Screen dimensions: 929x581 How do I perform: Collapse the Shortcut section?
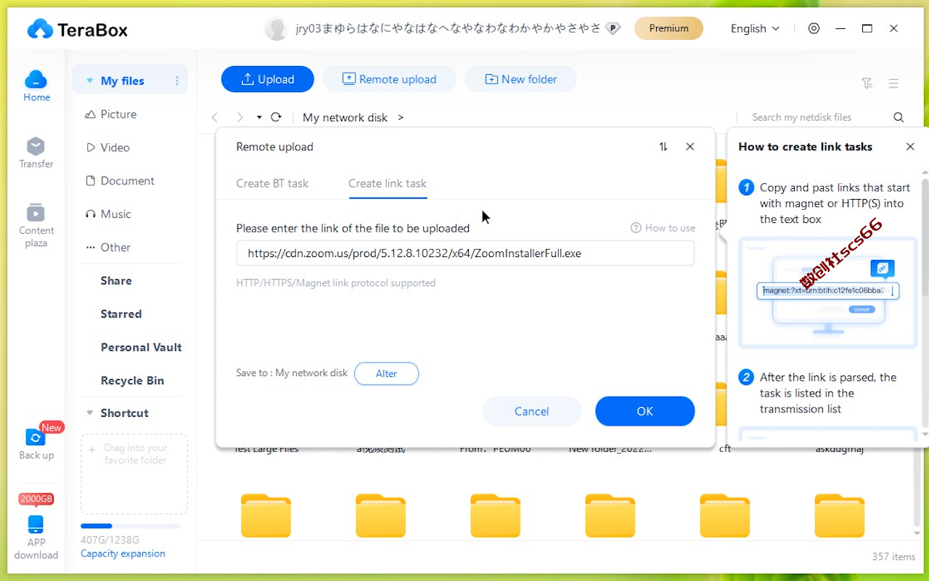90,413
